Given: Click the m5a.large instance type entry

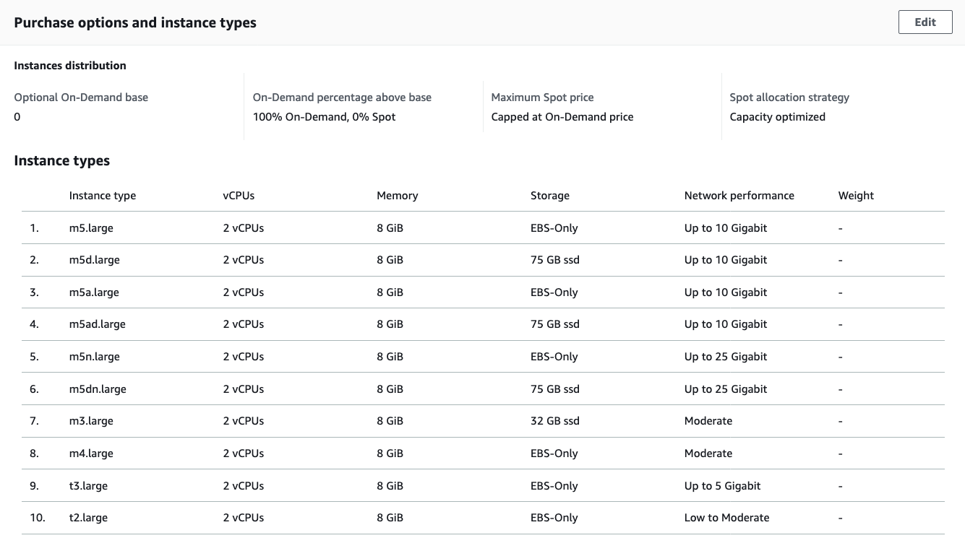Looking at the screenshot, I should point(94,292).
